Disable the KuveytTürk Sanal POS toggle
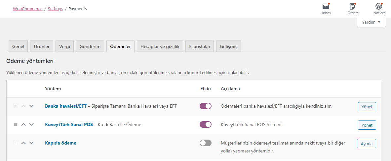The height and width of the screenshot is (161, 391). tap(206, 124)
